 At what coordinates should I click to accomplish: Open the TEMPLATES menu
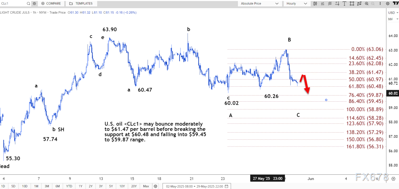[x=81, y=3]
